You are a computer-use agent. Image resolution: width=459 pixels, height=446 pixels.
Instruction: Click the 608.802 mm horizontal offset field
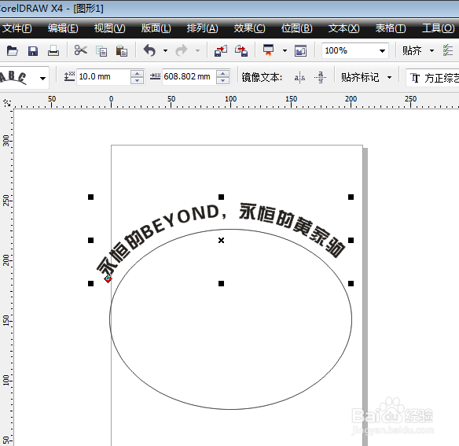click(x=189, y=77)
